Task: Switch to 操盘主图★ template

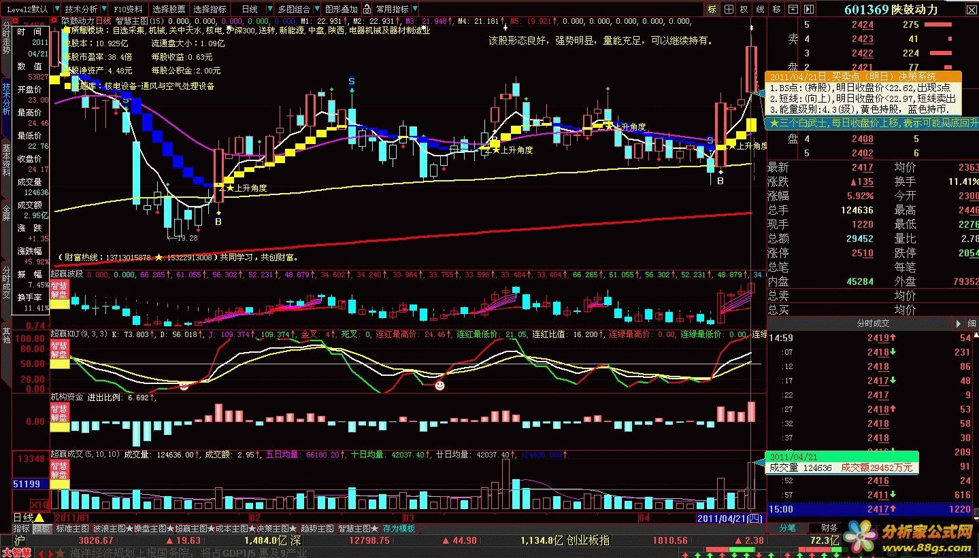Action: tap(154, 528)
